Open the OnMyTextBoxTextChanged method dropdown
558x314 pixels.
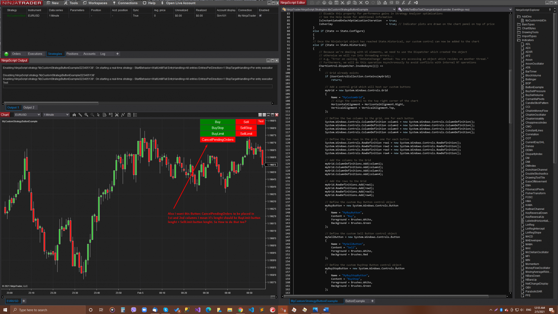coord(510,10)
